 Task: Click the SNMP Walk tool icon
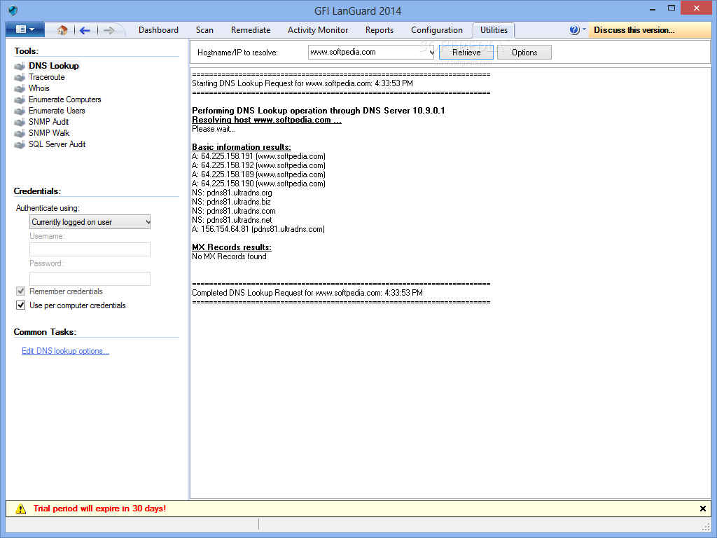(x=20, y=134)
